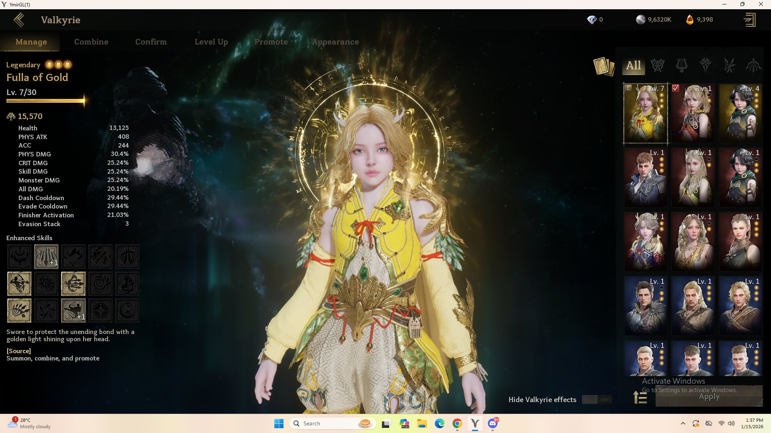Open the exit menu icon at top right
The image size is (771, 433).
click(x=749, y=20)
